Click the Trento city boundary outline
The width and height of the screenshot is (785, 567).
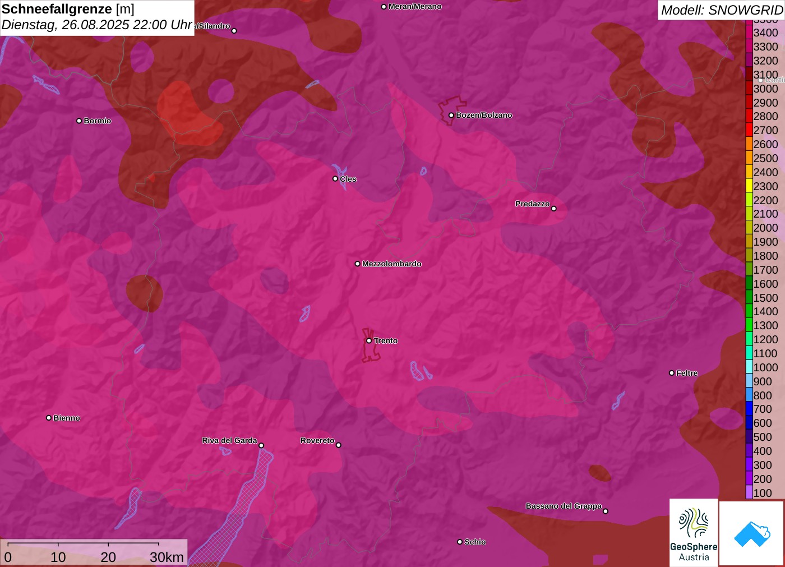(371, 345)
